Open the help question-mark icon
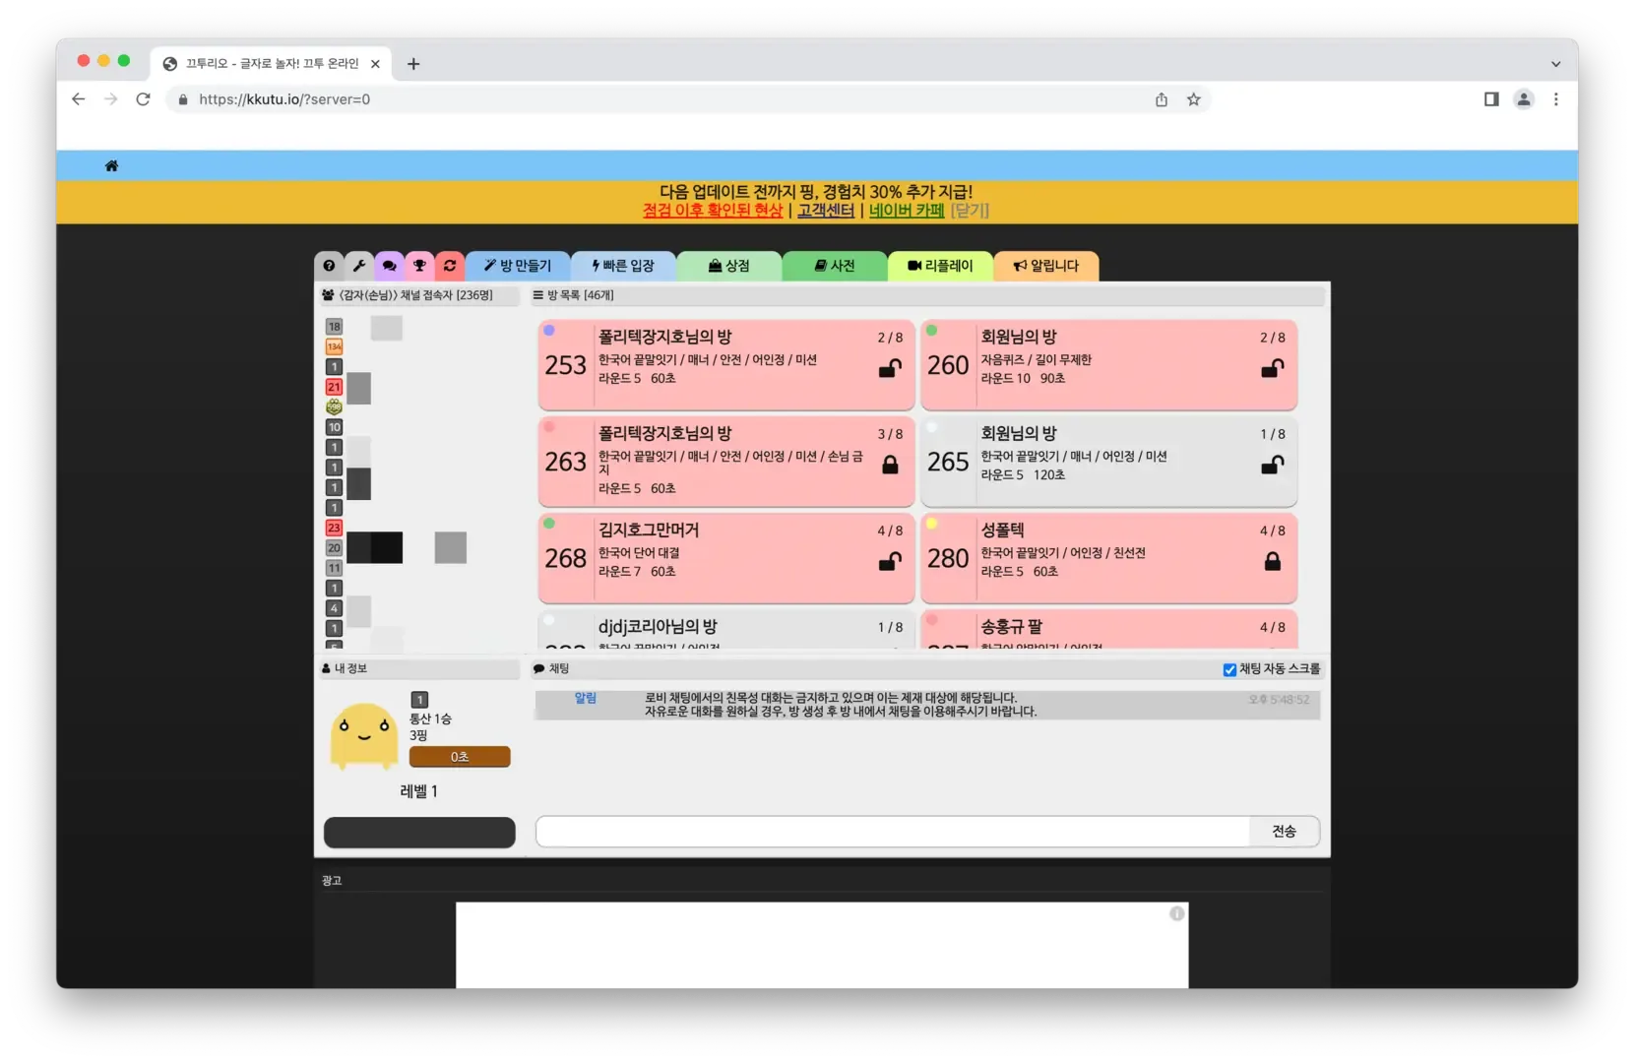Image resolution: width=1637 pixels, height=1063 pixels. click(x=329, y=266)
